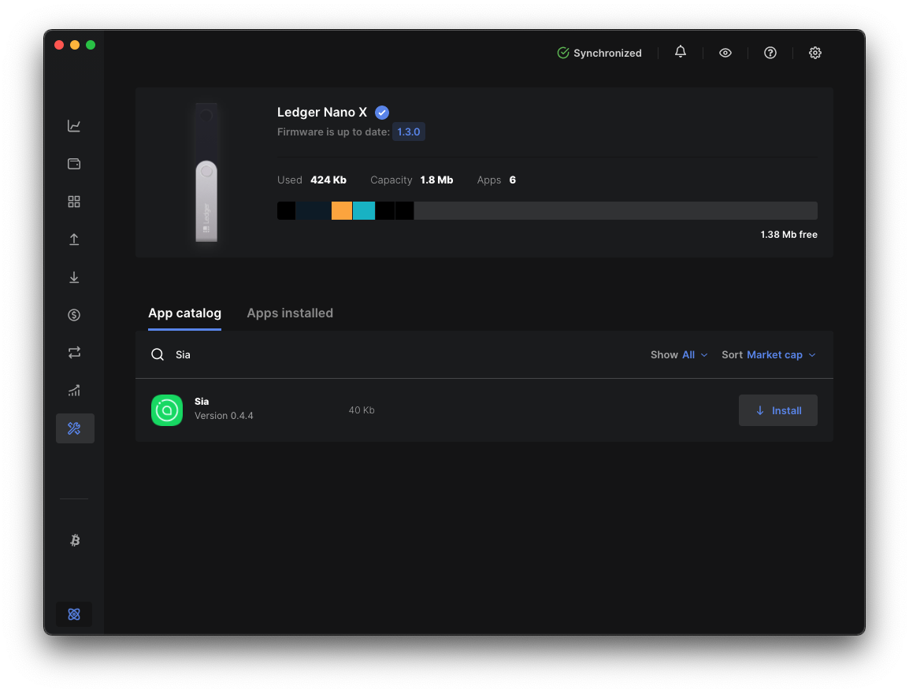Image resolution: width=909 pixels, height=693 pixels.
Task: Open the Buy/Sell dollar icon in sidebar
Action: click(73, 315)
